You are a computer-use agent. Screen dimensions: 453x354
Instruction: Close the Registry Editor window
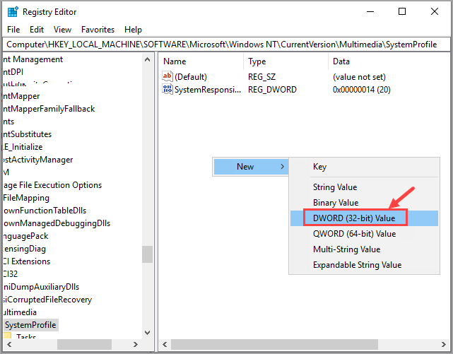[x=435, y=11]
